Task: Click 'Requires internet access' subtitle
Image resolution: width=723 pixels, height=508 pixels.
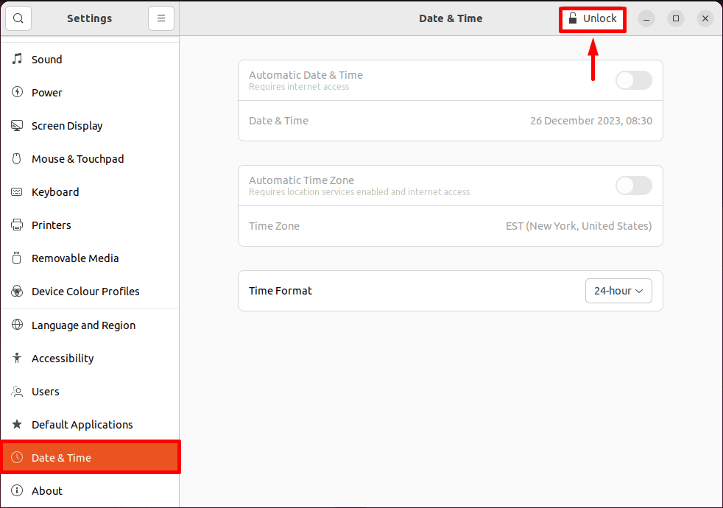Action: click(299, 87)
